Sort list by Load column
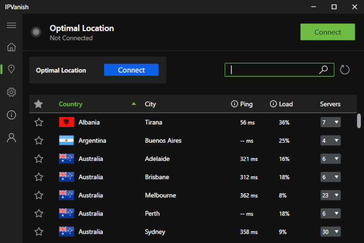Image resolution: width=364 pixels, height=243 pixels. point(286,104)
